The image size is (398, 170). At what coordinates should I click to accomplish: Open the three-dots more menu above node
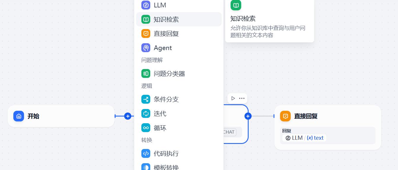point(242,98)
